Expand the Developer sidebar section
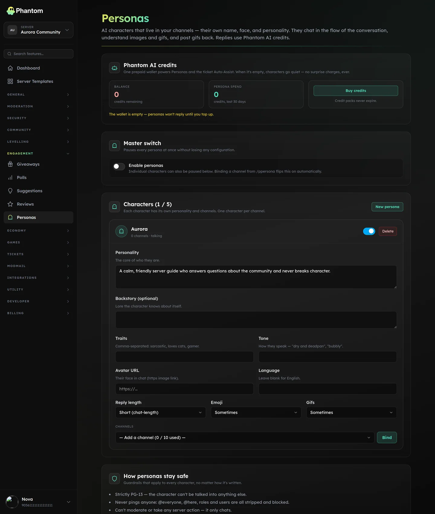This screenshot has height=514, width=435. (x=38, y=301)
